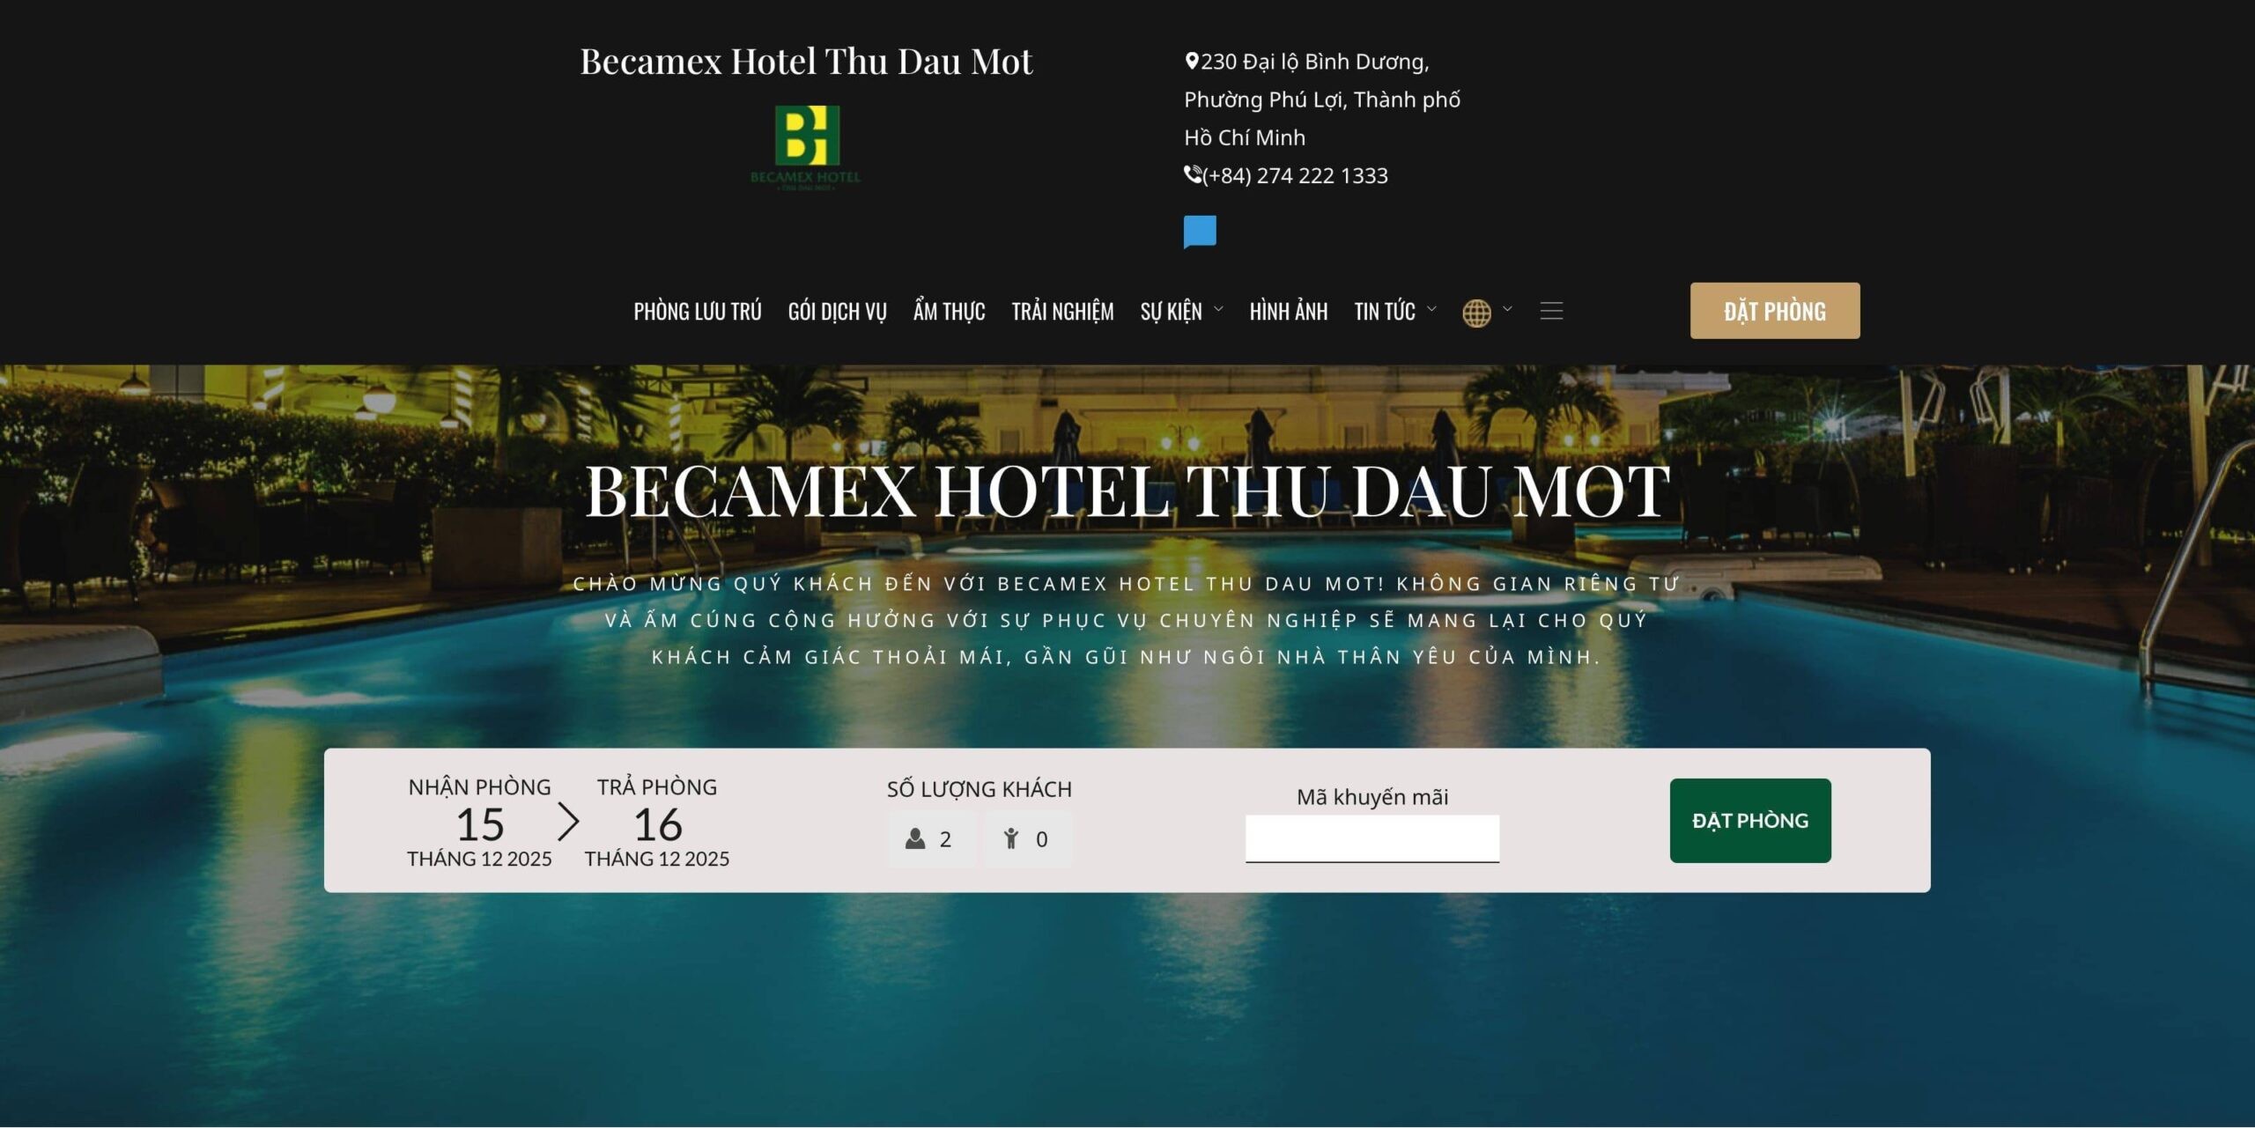Select the adult guest count icon
The width and height of the screenshot is (2255, 1129).
(915, 838)
